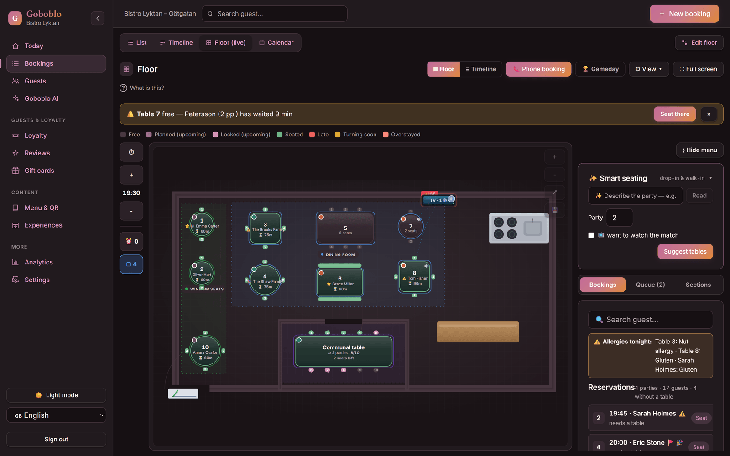Click the Seated green legend swatch

click(280, 135)
